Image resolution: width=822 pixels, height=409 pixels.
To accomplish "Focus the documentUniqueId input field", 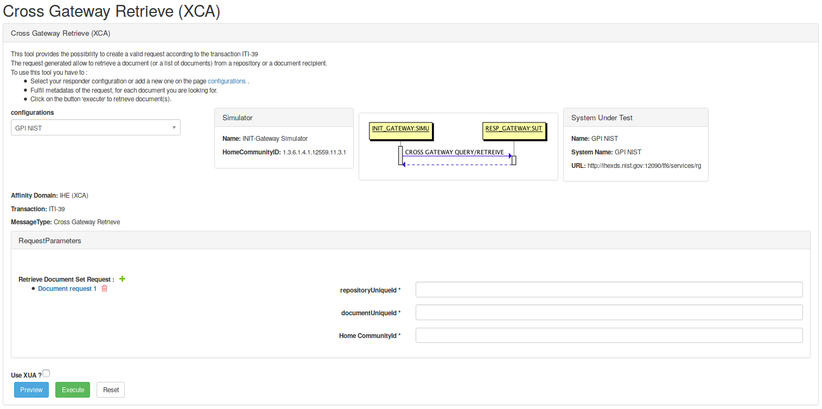I will (609, 313).
